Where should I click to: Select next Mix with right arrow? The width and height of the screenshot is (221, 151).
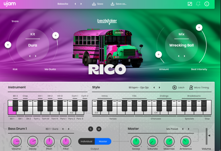point(184,56)
